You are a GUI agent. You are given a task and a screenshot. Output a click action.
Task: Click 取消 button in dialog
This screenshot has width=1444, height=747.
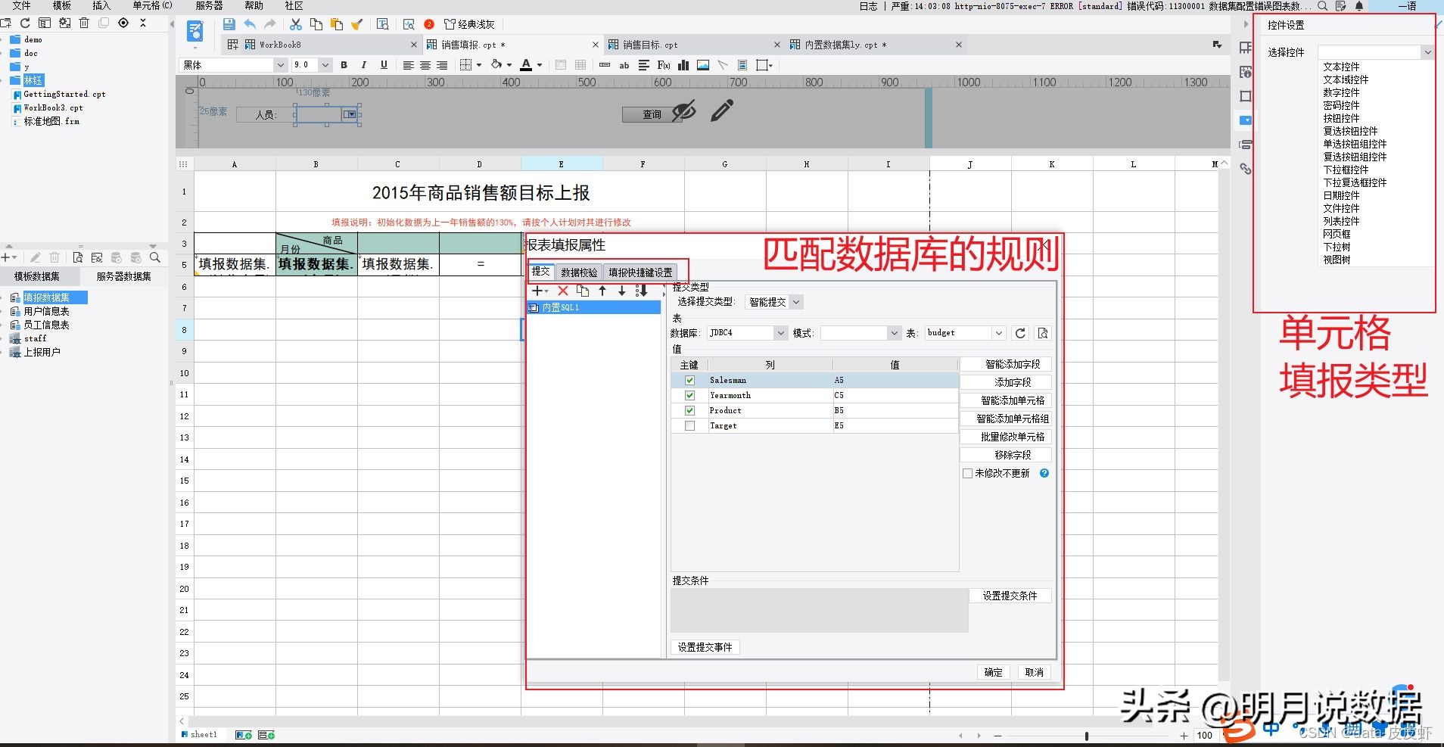tap(1034, 672)
